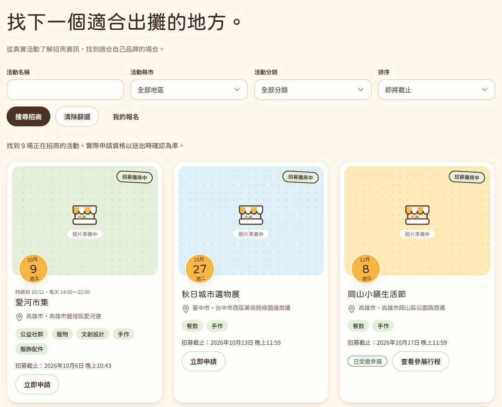Open the 岡山小鎮生活節 event title
502x407 pixels.
[x=377, y=294]
